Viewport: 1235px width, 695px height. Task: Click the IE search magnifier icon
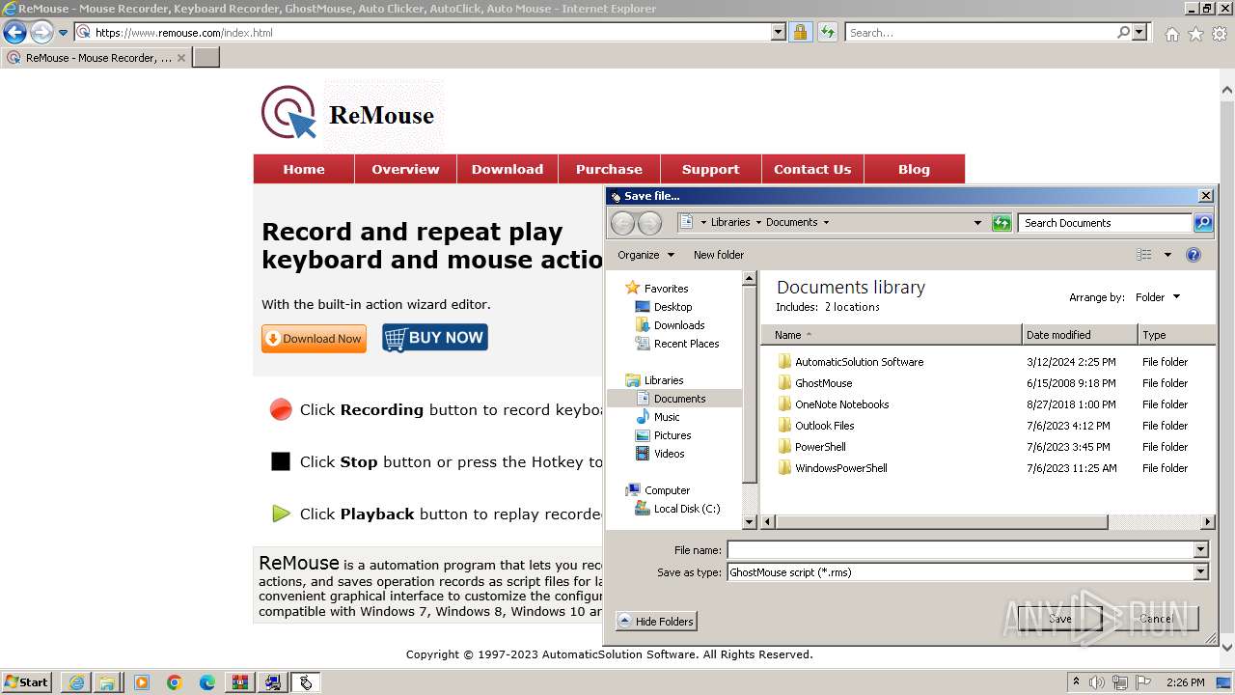coord(1123,32)
